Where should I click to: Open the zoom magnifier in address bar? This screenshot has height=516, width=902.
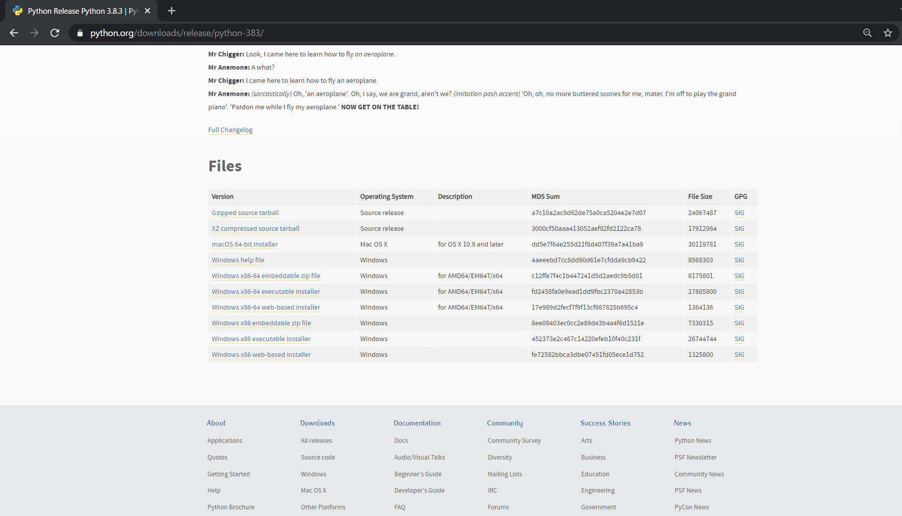pos(867,33)
